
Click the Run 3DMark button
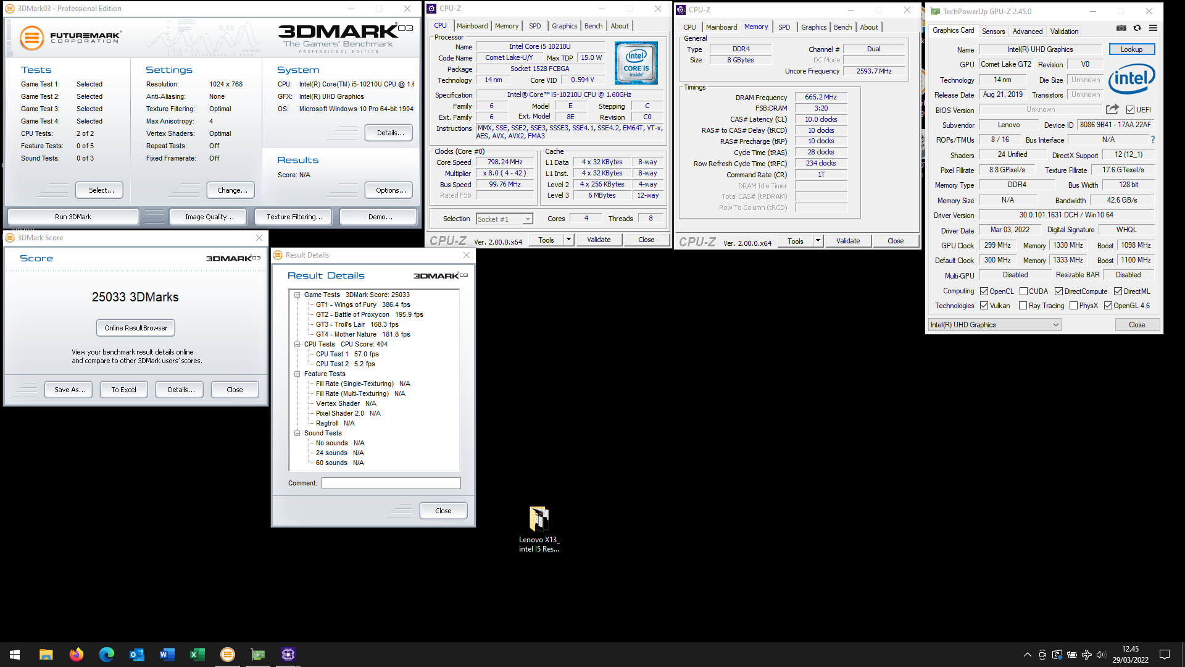point(73,217)
